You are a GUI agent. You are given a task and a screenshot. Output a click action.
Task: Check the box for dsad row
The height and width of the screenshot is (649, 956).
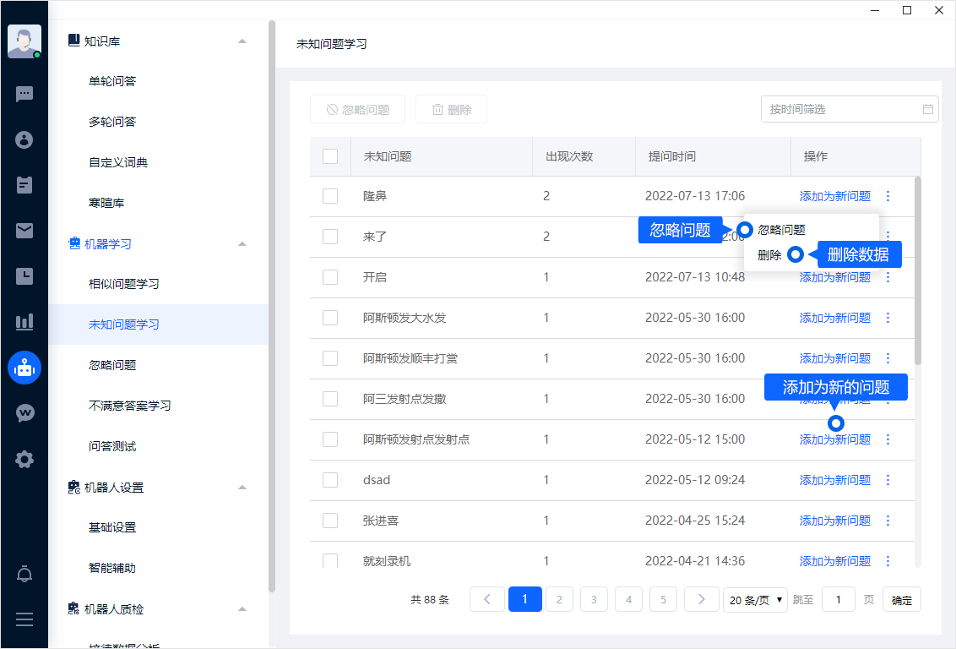pos(330,480)
